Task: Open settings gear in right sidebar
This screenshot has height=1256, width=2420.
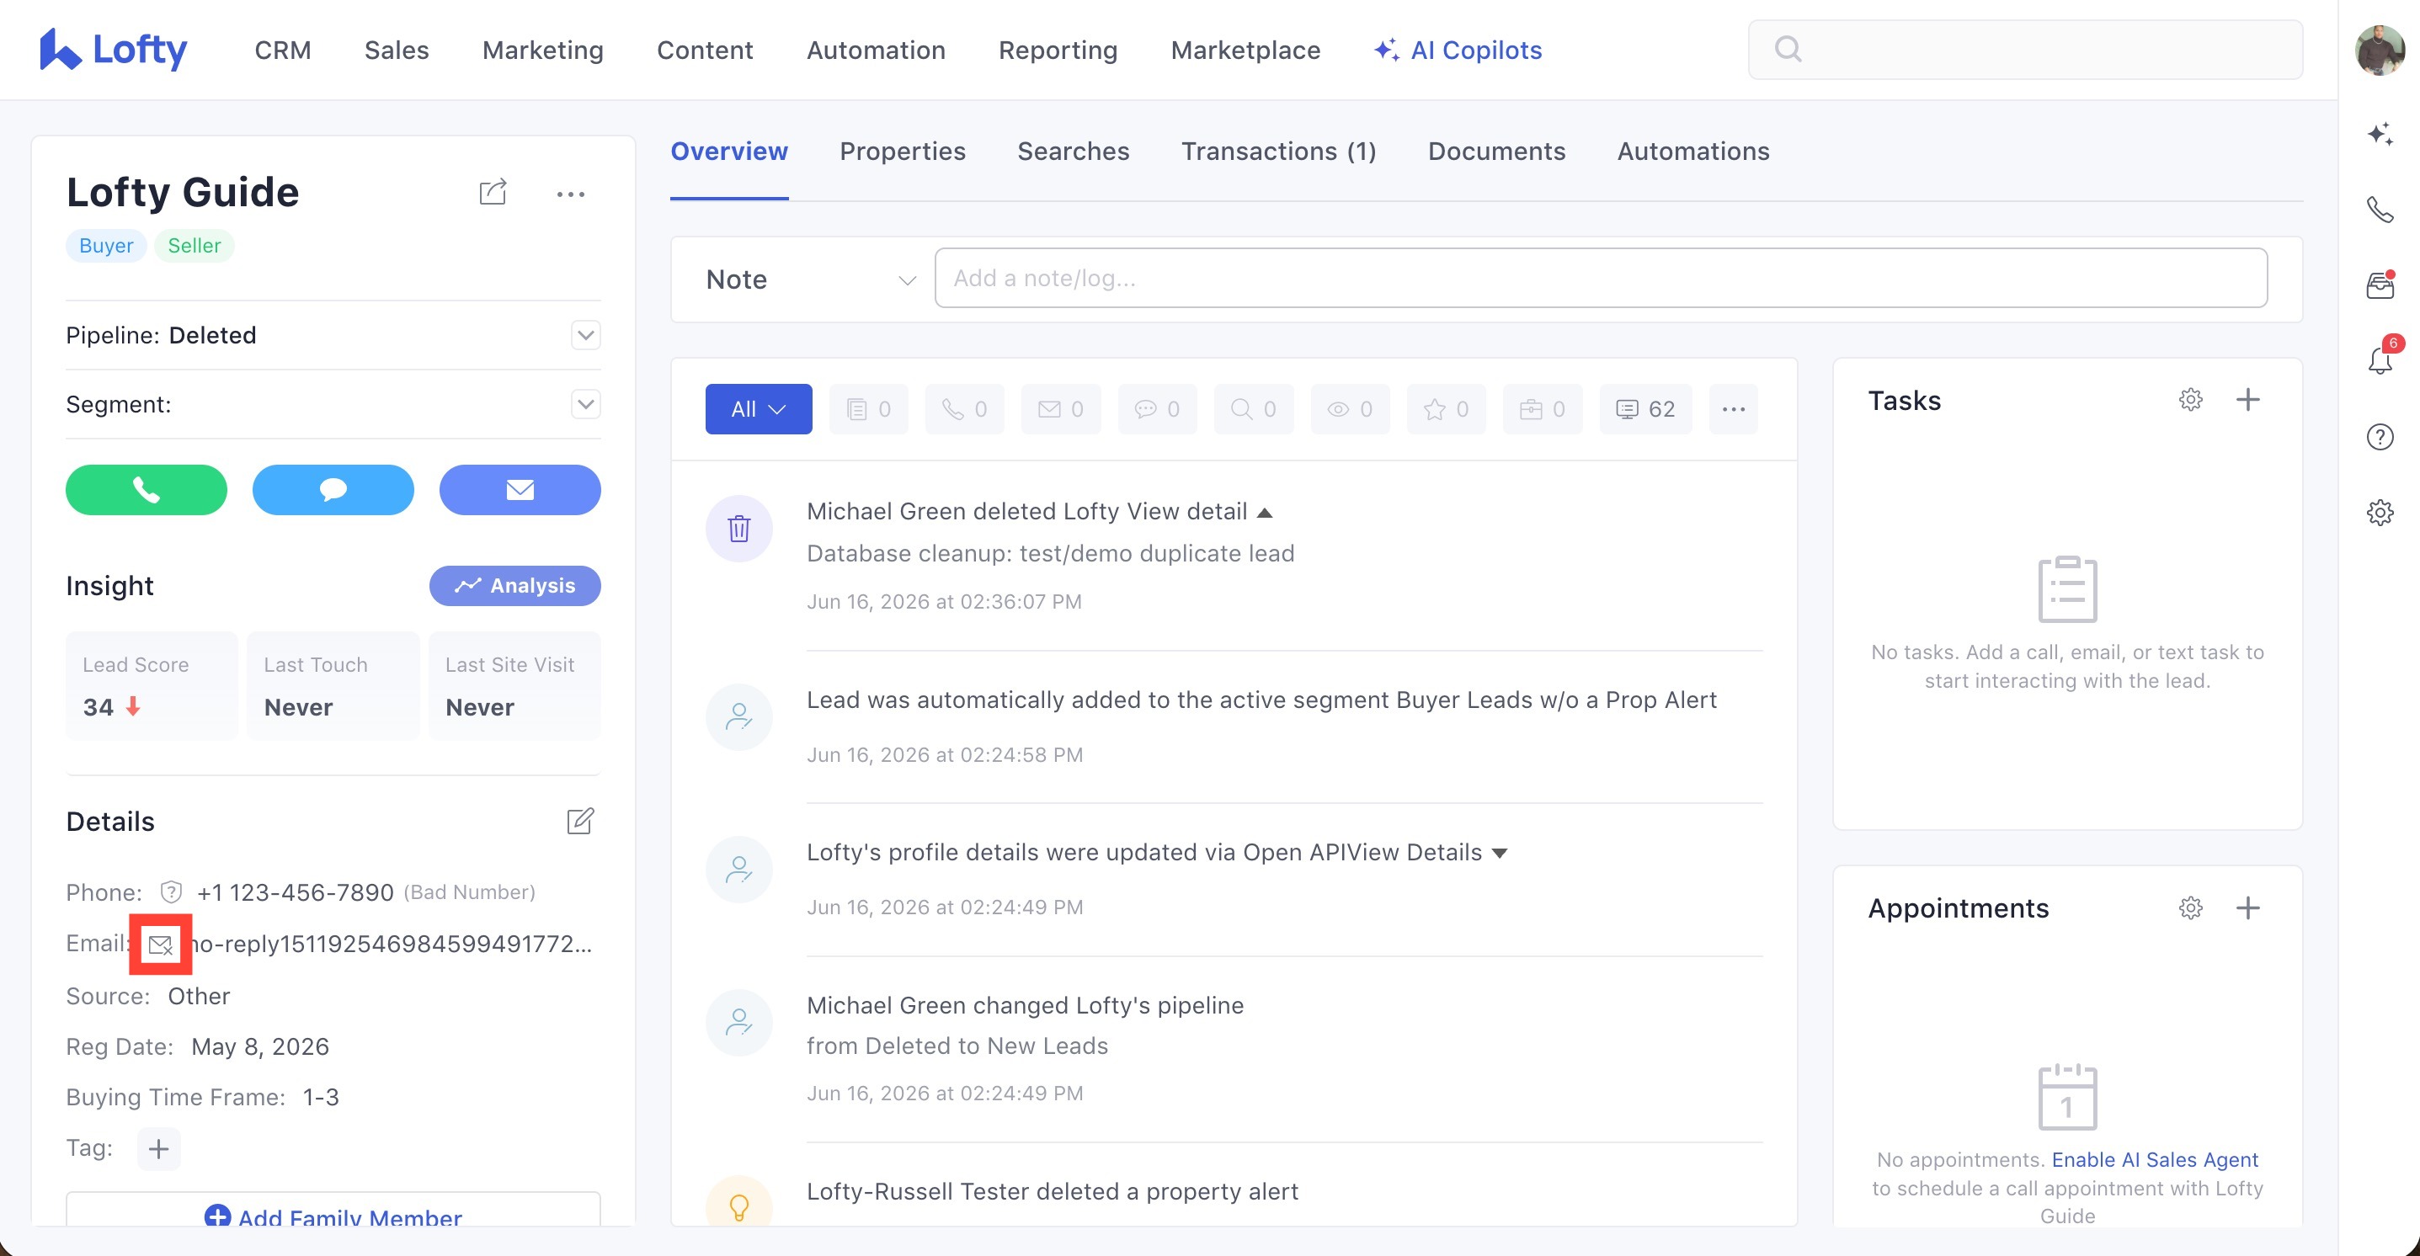Action: click(x=2380, y=512)
